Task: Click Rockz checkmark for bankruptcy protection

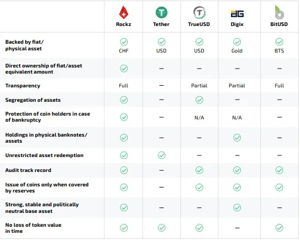Action: tap(124, 117)
